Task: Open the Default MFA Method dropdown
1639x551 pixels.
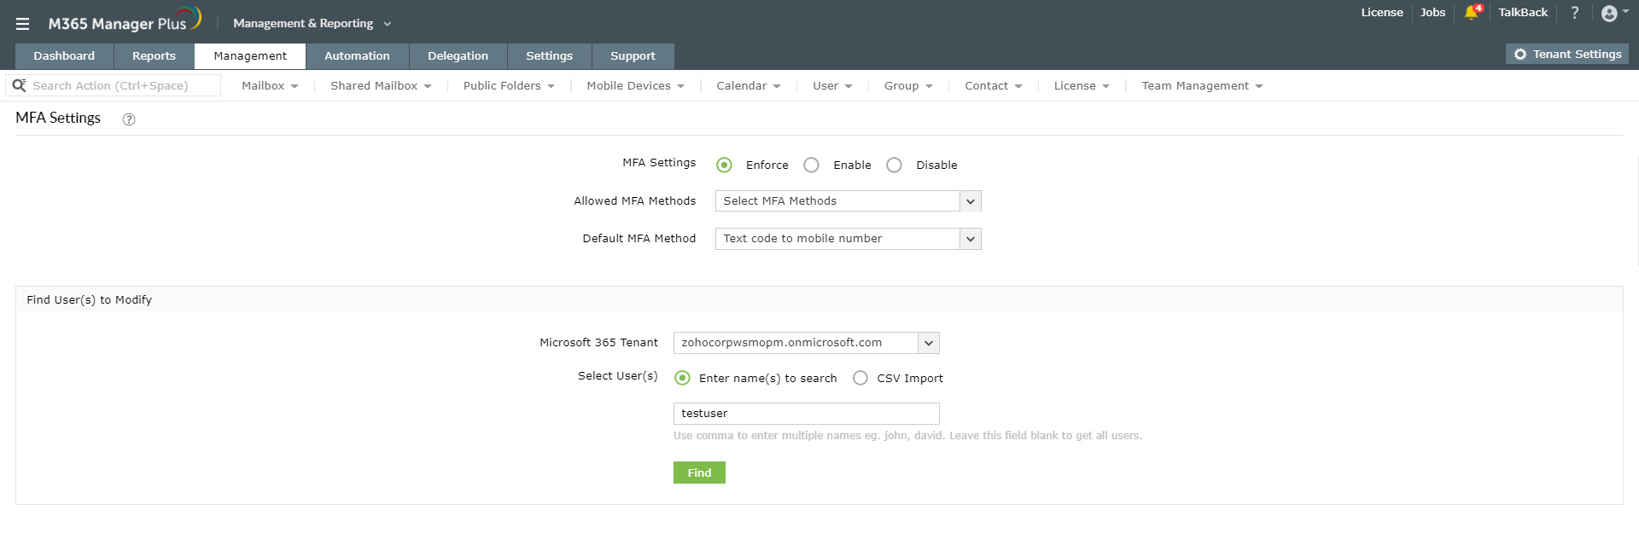Action: coord(970,239)
